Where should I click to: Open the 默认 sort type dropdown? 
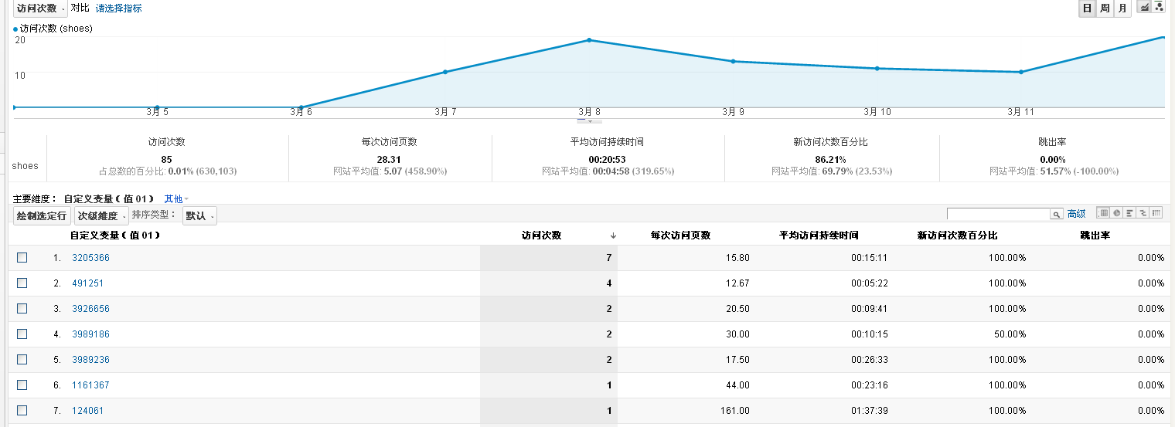(x=199, y=216)
